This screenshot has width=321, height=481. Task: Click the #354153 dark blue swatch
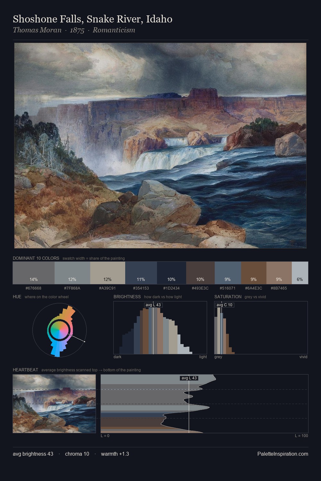[x=141, y=273]
